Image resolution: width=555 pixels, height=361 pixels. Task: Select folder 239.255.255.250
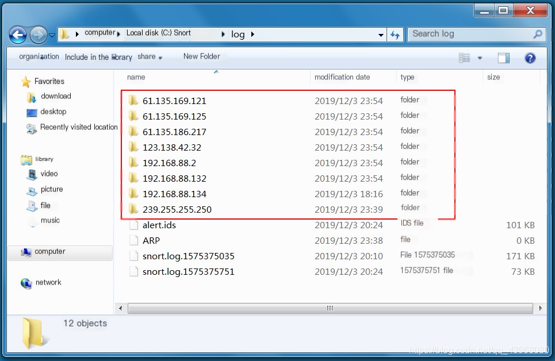(x=177, y=209)
